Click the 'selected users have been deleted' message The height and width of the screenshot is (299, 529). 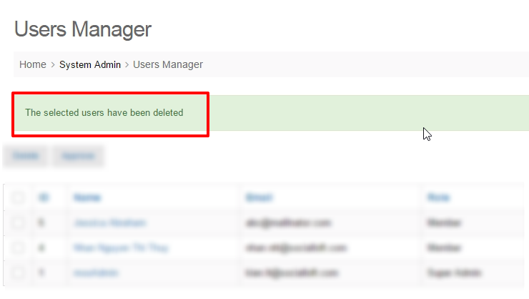tap(104, 113)
